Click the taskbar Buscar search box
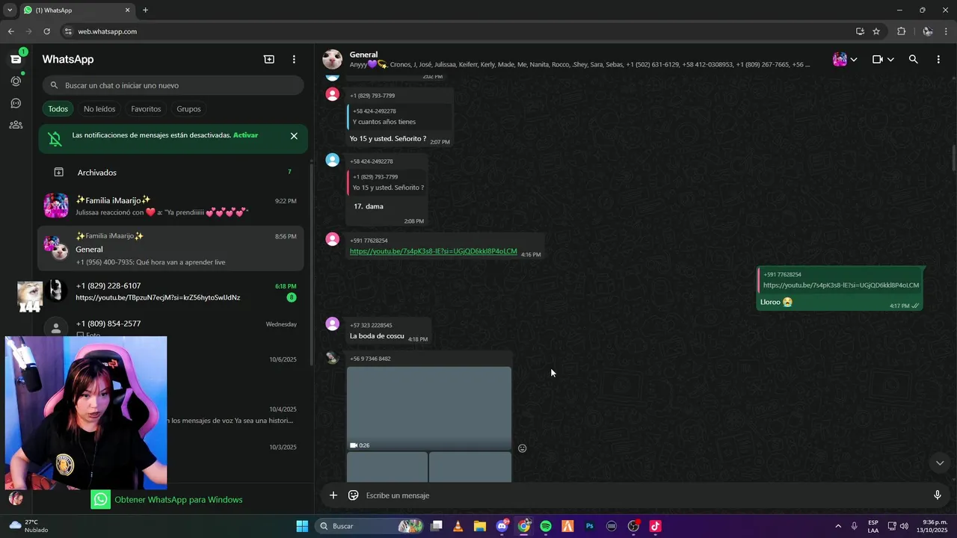Image resolution: width=957 pixels, height=538 pixels. click(371, 526)
